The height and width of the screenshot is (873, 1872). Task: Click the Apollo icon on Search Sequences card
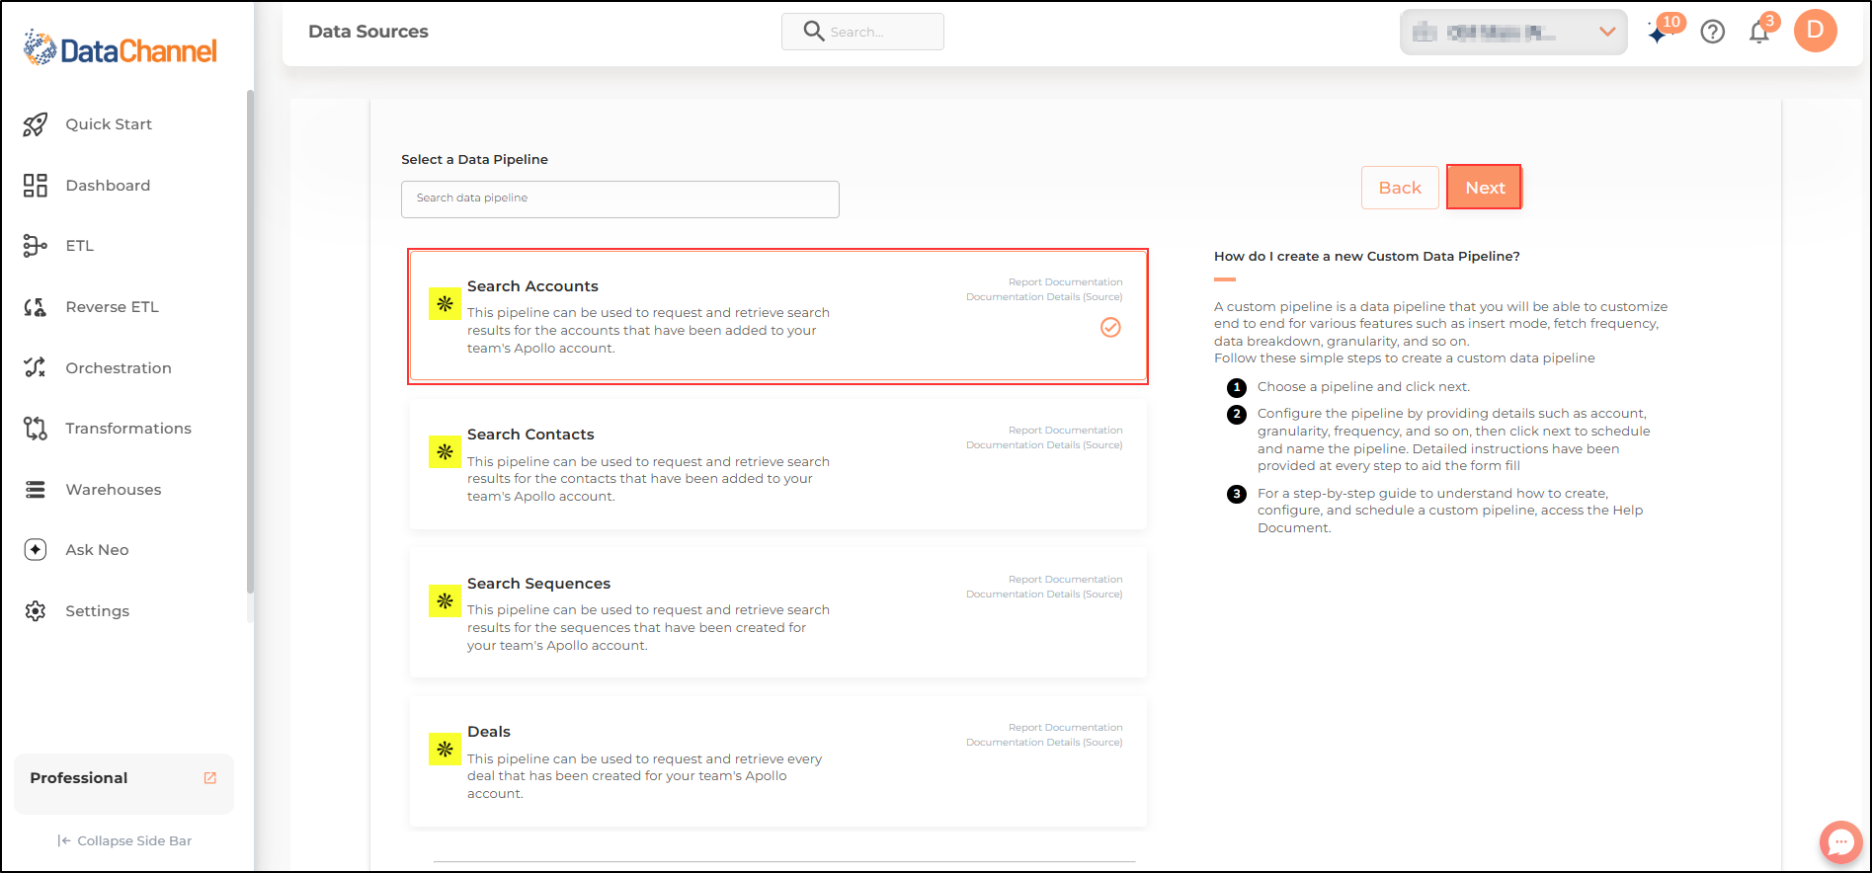tap(445, 600)
